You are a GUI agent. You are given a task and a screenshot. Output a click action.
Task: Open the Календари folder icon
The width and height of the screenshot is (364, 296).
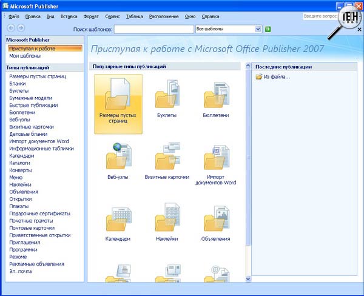pos(118,219)
